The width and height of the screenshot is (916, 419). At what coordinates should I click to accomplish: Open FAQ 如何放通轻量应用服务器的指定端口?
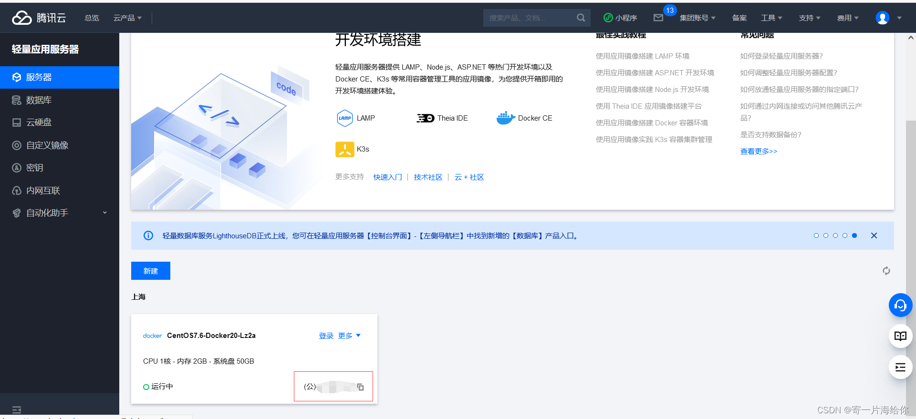coord(799,89)
